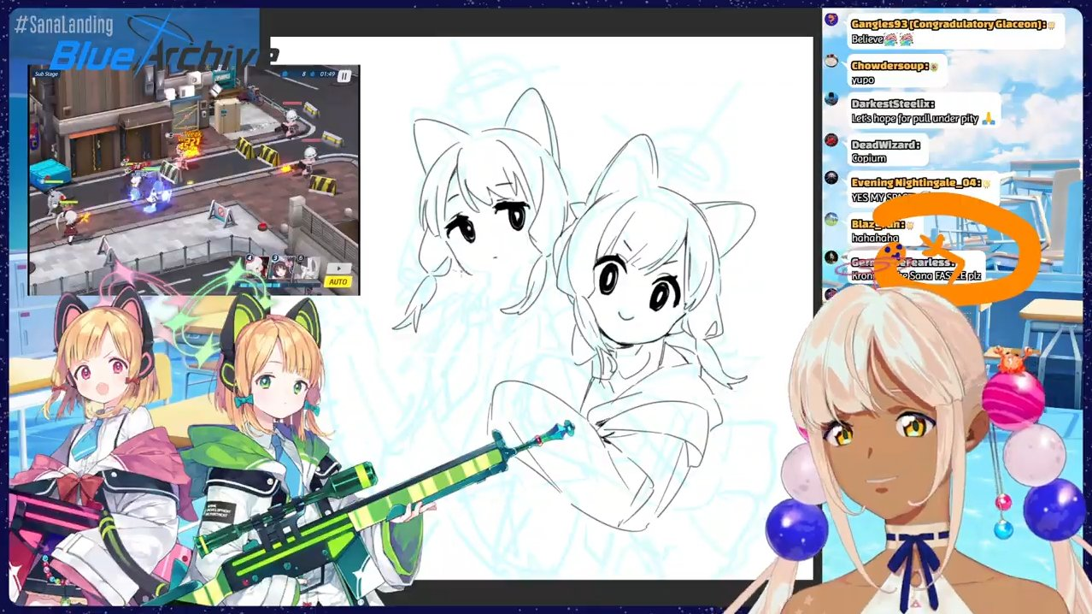1092x614 pixels.
Task: Pause the battle with the pause icon
Action: [x=344, y=75]
